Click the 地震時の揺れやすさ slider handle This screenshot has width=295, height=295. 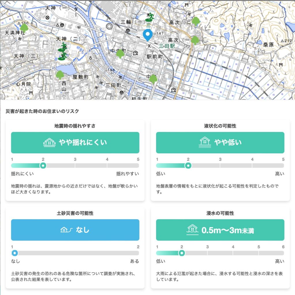[43, 166]
